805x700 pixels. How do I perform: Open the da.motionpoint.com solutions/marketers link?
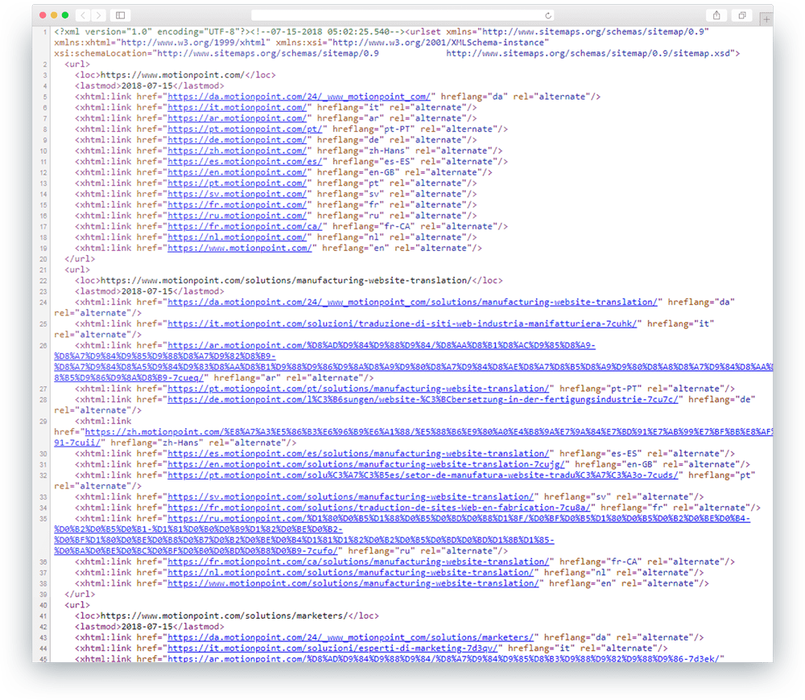[x=351, y=637]
